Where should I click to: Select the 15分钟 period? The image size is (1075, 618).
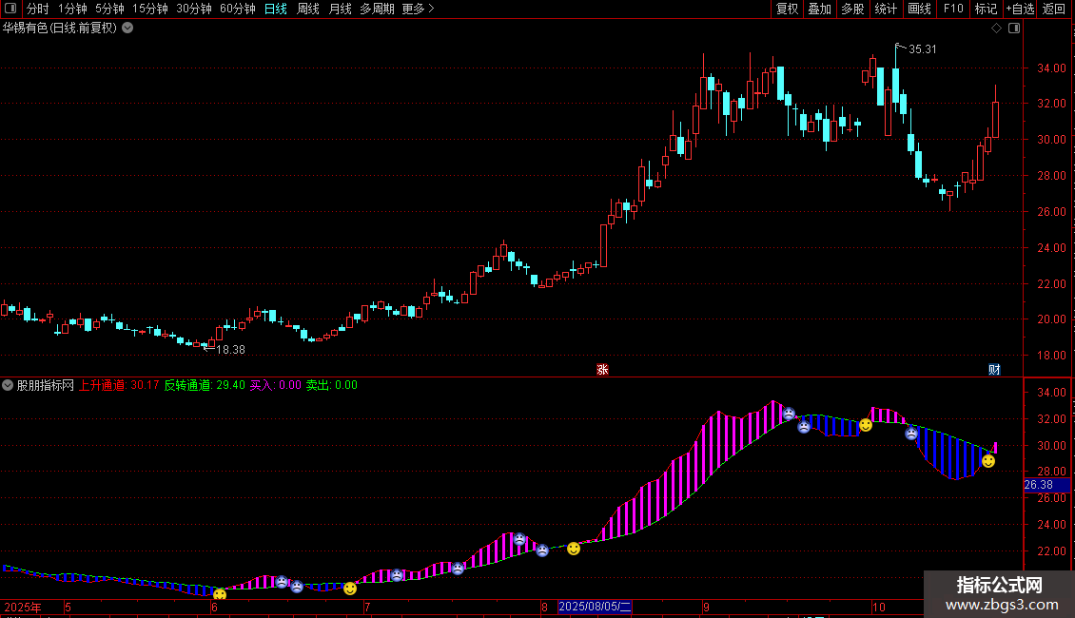click(x=150, y=9)
